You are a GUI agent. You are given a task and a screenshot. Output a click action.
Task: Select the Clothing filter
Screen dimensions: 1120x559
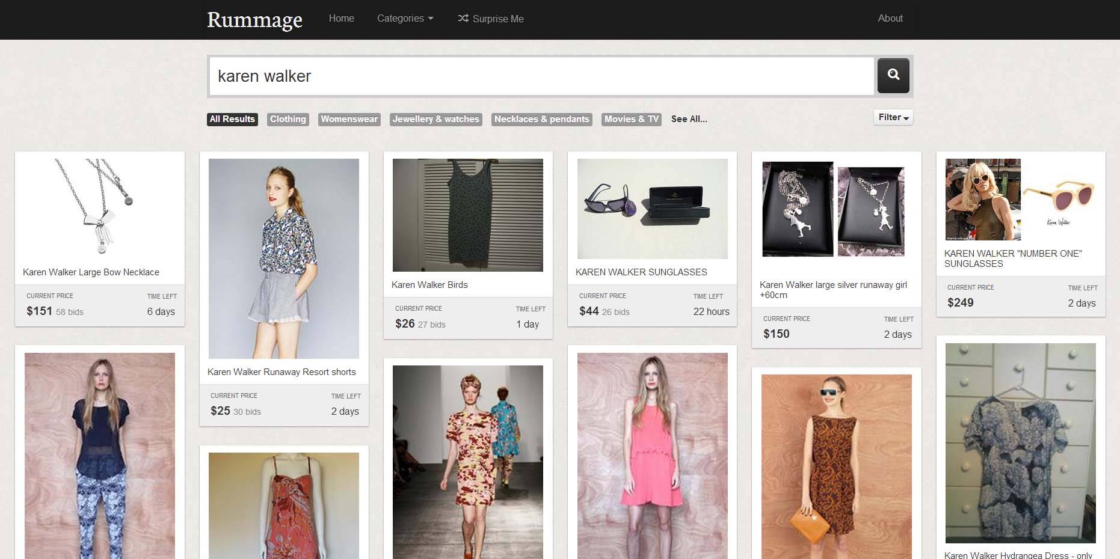click(x=288, y=119)
